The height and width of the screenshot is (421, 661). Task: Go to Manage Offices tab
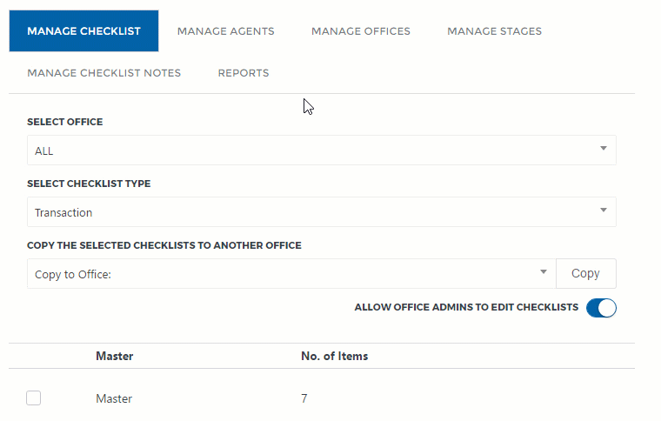[x=360, y=31]
